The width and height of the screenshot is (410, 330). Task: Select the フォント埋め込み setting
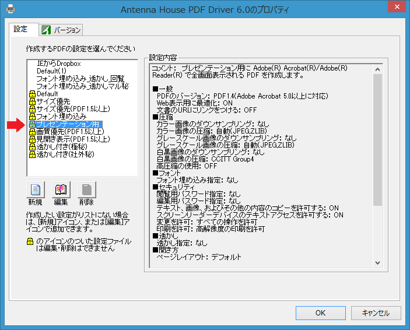click(61, 117)
